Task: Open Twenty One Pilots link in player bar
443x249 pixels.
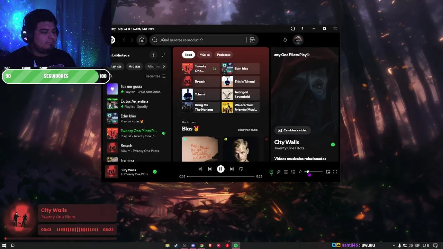Action: [136, 174]
